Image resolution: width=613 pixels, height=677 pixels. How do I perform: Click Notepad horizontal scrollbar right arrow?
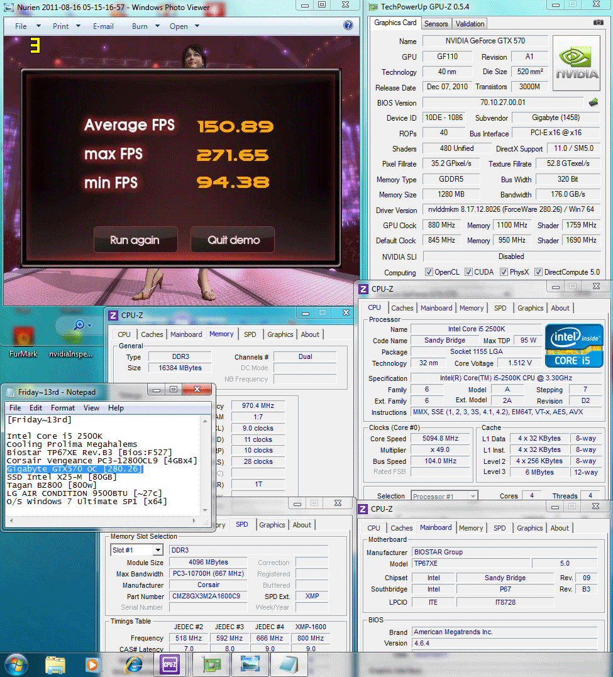(x=194, y=520)
